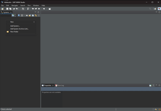The image size is (161, 111).
Task: Open the Window menu
Action: coord(36,5)
